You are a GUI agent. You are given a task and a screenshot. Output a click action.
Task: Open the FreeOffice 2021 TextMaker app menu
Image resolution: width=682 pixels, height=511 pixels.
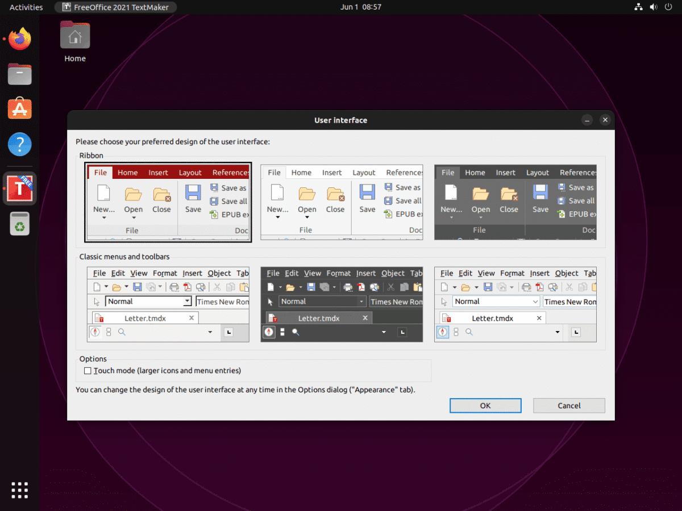coord(116,7)
